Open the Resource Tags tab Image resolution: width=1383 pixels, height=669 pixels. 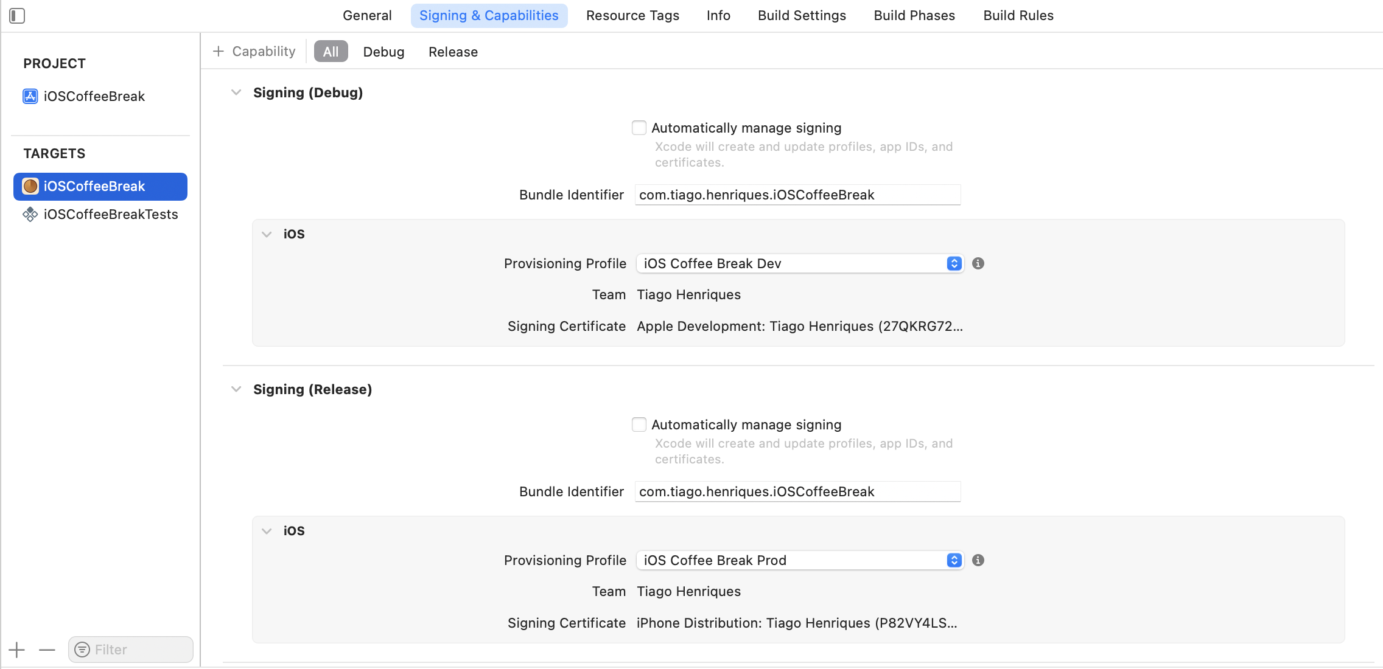click(x=632, y=16)
